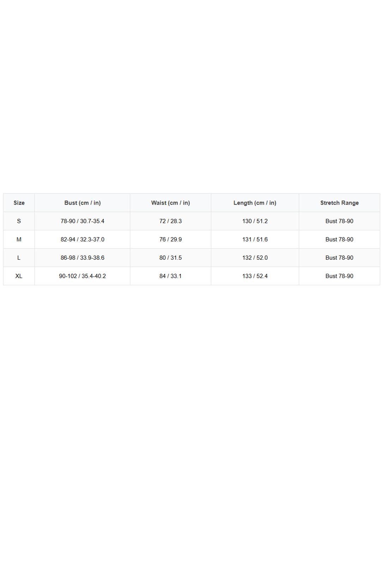Viewport: 384px width, 576px height.
Task: Select bust value 78-90 / 30.7-35.4
Action: [82, 221]
